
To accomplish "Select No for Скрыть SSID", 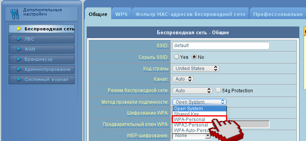I will click(x=194, y=57).
